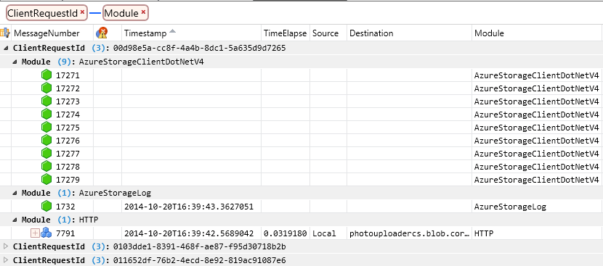Expand message 7791 with the plus box
The image size is (603, 266).
(x=35, y=233)
